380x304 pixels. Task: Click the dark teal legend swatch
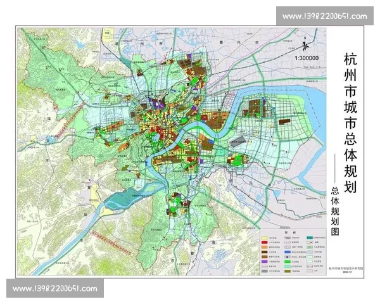310,238
